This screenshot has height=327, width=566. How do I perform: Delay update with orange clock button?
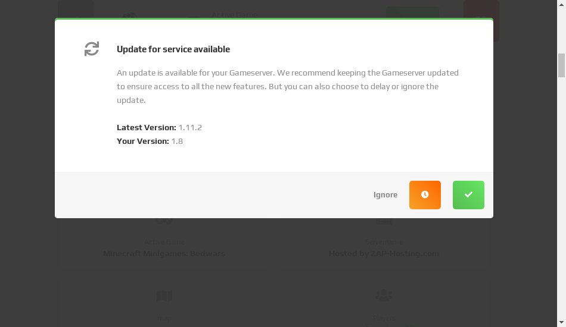tap(425, 195)
